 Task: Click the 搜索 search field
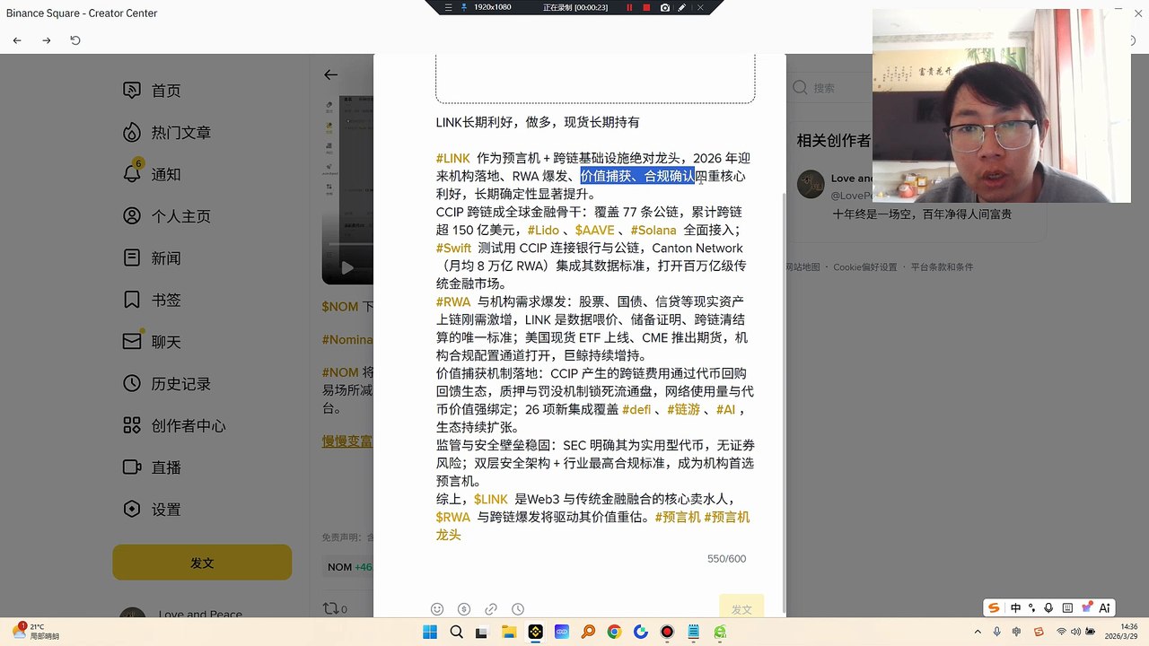830,88
